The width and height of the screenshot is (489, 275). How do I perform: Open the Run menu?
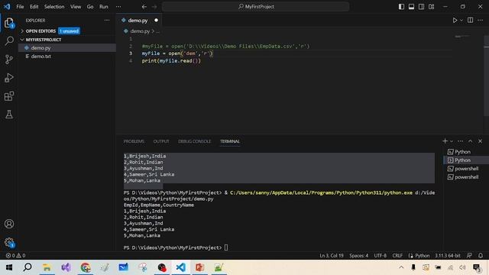(104, 7)
